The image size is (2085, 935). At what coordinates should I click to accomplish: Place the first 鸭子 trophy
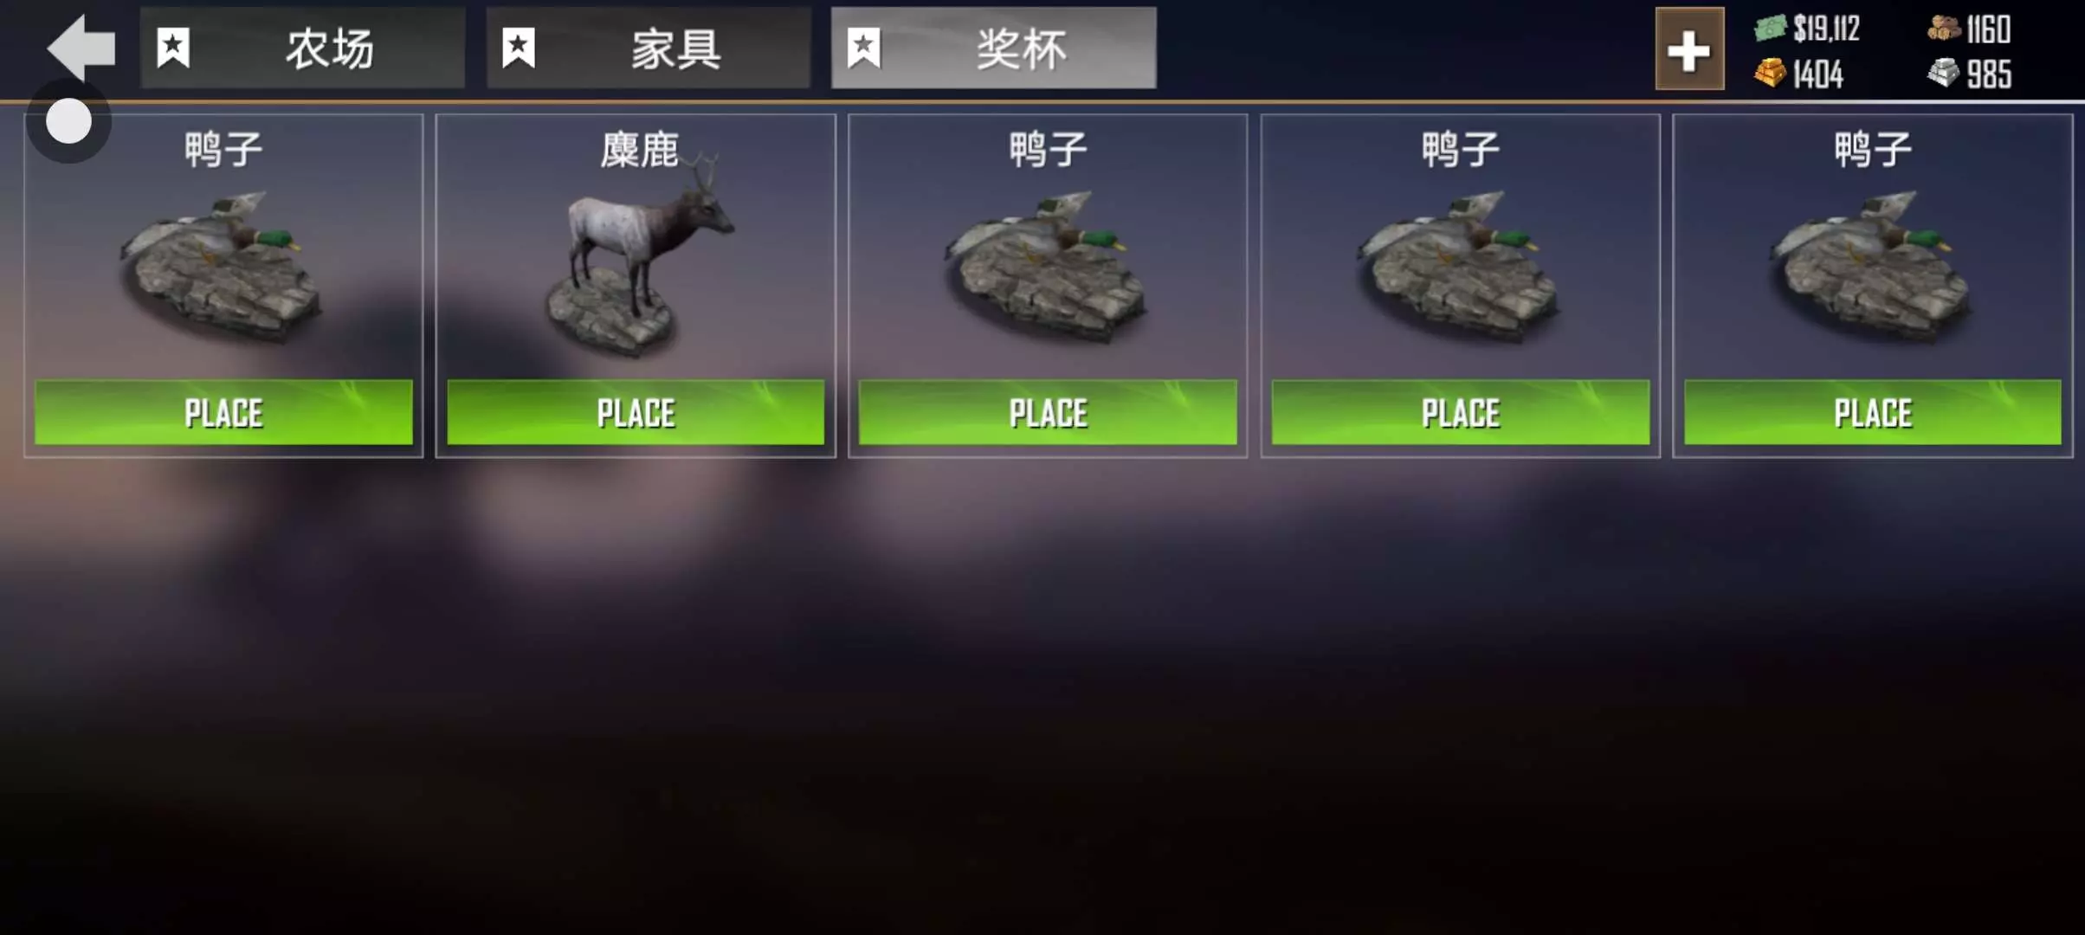[223, 413]
